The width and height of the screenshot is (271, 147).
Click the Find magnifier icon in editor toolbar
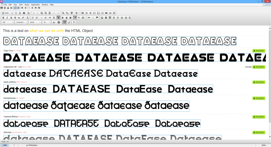63,13
